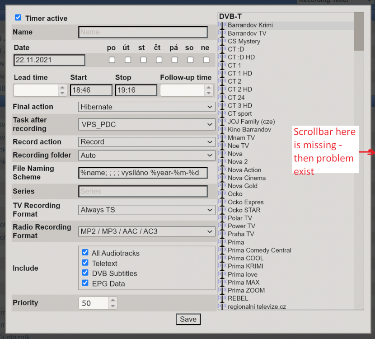Click the channel icon beside Nova Cinema
The width and height of the screenshot is (375, 339).
[x=222, y=178]
